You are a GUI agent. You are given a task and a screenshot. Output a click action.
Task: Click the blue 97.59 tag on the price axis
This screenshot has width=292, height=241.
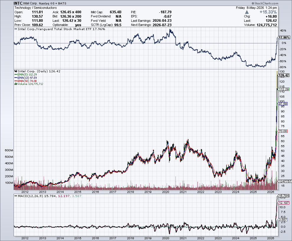283,104
